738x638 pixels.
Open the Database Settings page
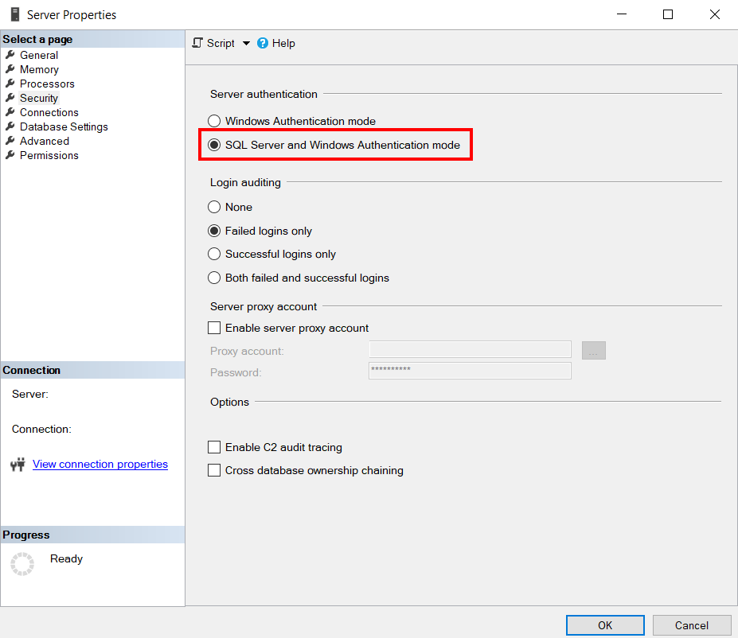(x=64, y=127)
